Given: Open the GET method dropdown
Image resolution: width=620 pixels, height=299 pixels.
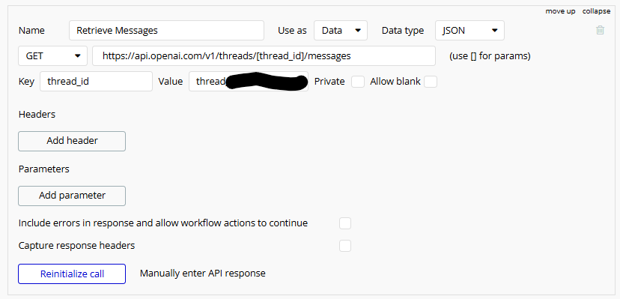Looking at the screenshot, I should (x=52, y=55).
